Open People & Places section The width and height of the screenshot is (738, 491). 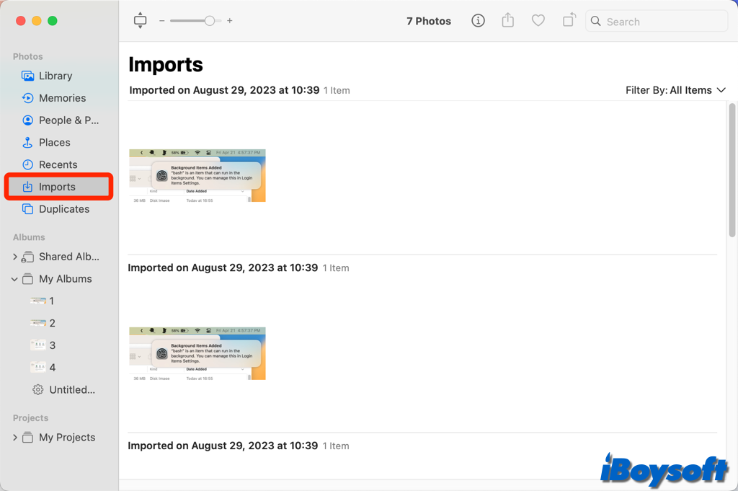65,120
